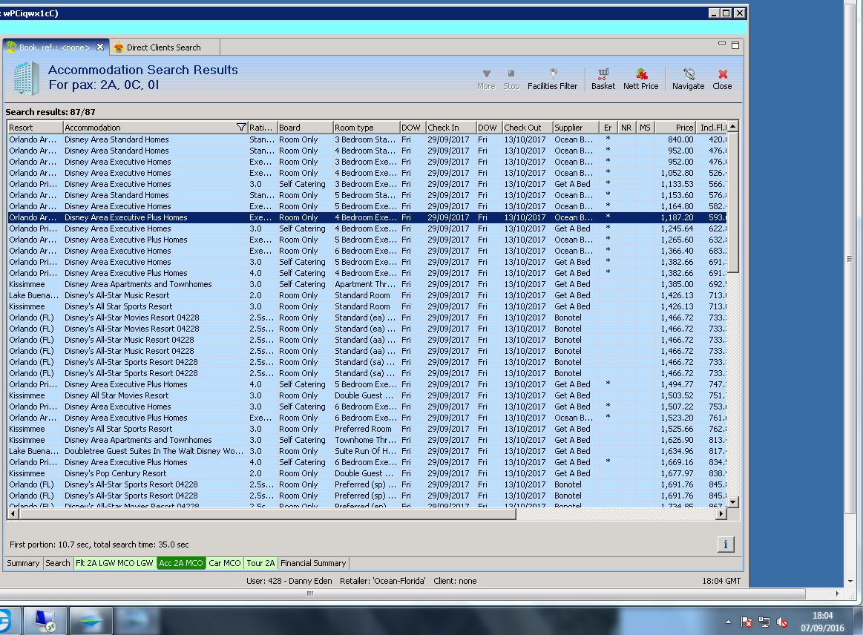This screenshot has height=635, width=863.
Task: Show hidden tray icons arrow
Action: 728,622
